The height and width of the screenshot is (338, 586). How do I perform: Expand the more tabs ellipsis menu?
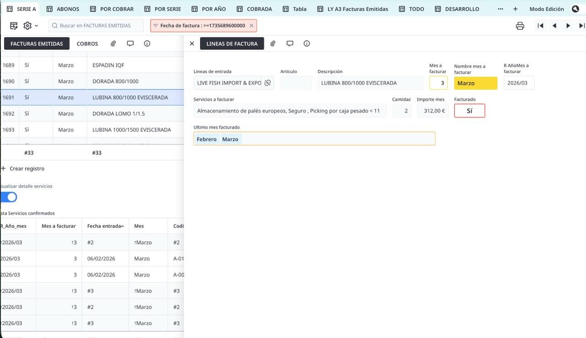[500, 9]
